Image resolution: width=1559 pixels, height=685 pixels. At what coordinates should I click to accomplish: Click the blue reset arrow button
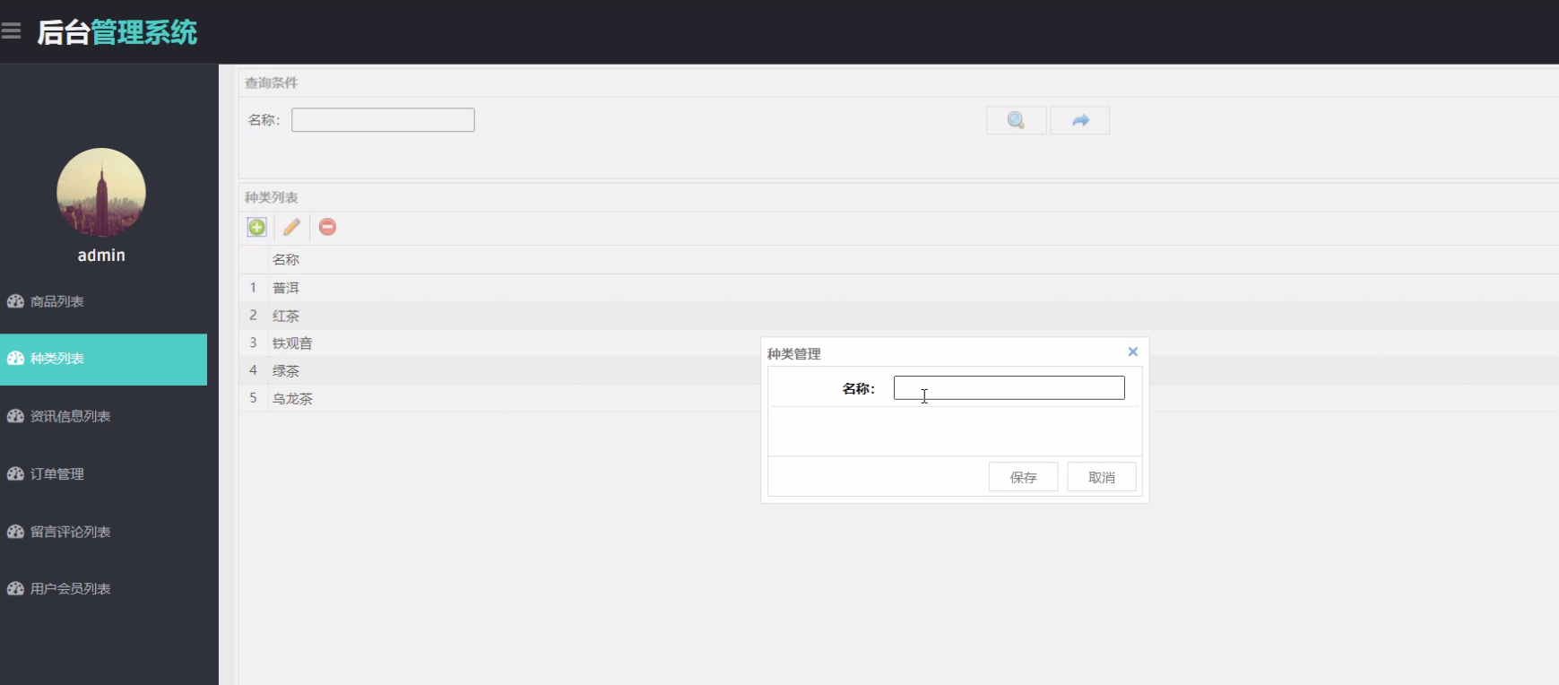[x=1080, y=120]
